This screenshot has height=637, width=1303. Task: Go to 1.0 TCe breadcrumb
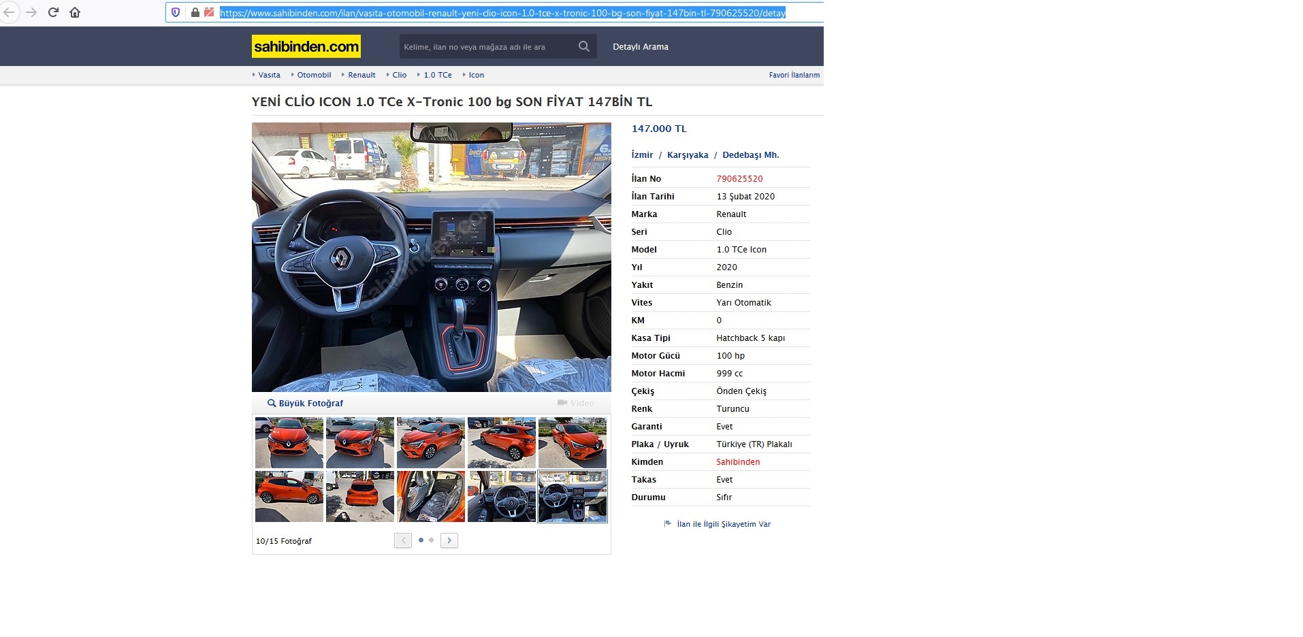click(x=438, y=75)
